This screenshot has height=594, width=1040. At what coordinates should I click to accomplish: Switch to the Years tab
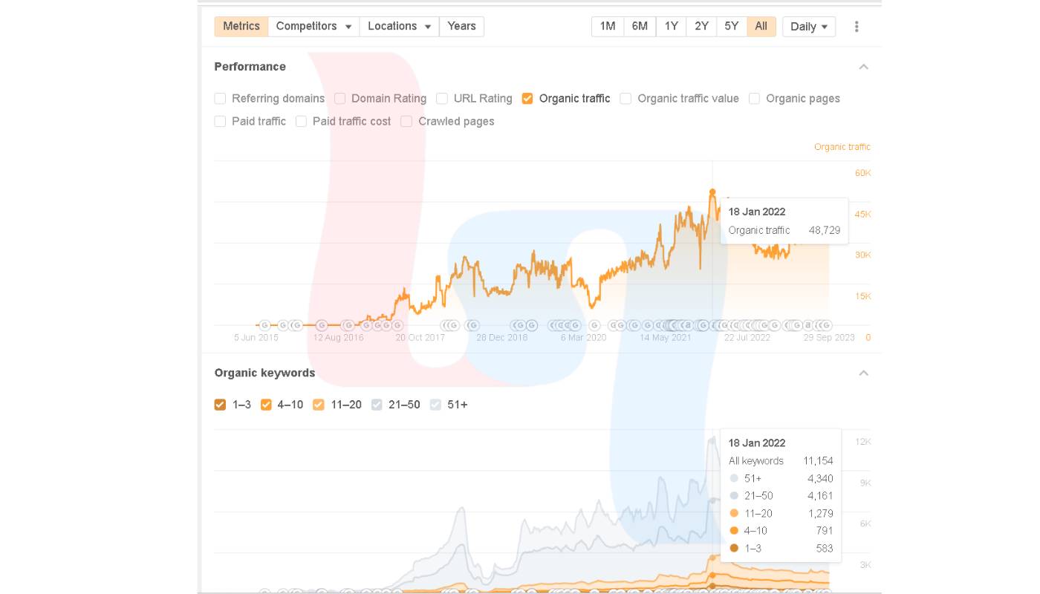(461, 26)
